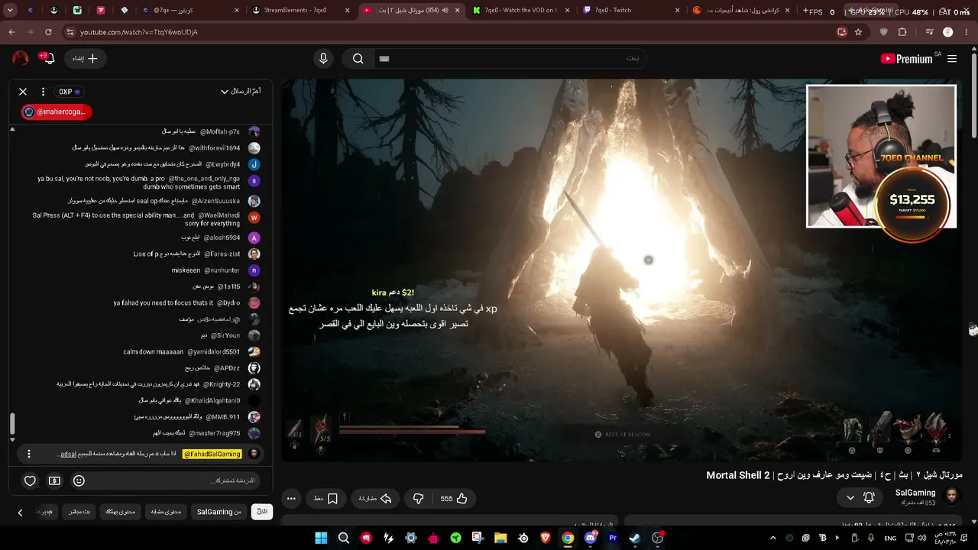Click the @FahadSalGaming highlighted author badge
Viewport: 978px width, 550px height.
pos(212,454)
